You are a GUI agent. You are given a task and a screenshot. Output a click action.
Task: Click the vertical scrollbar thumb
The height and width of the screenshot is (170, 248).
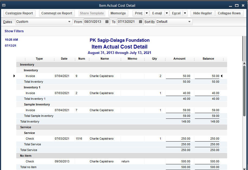[244, 91]
